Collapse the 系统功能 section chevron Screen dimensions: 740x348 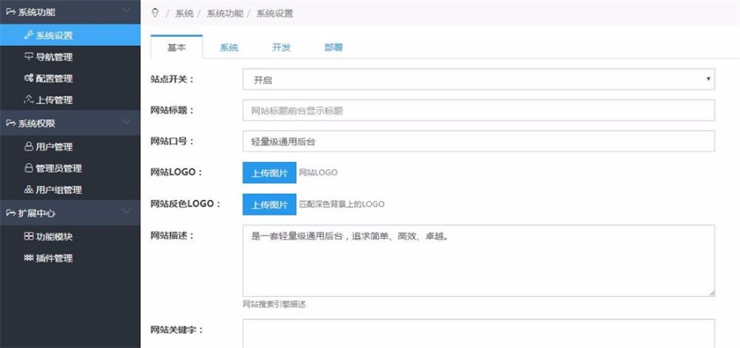[126, 11]
